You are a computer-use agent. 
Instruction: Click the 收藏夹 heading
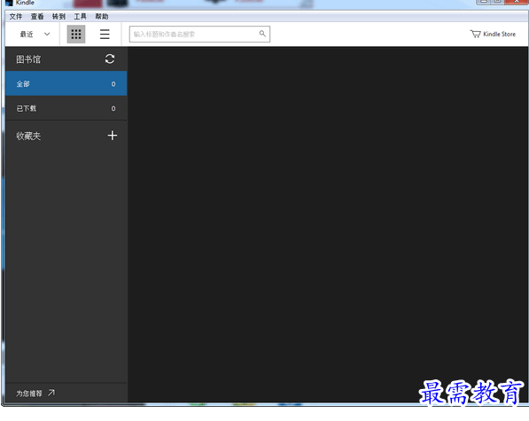click(28, 136)
